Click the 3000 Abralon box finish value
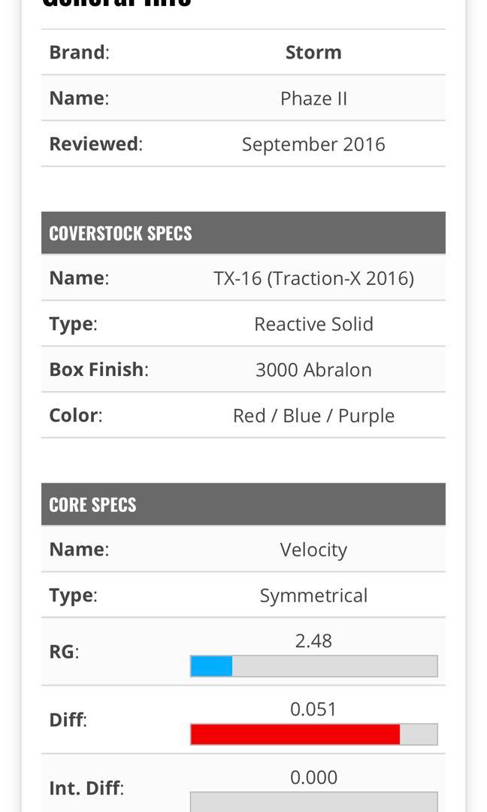 [x=313, y=370]
